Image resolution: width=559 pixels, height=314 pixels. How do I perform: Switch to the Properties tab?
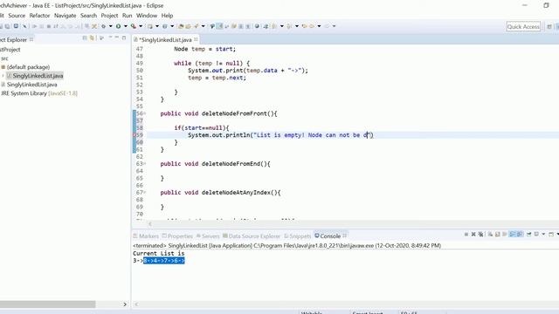coord(177,236)
